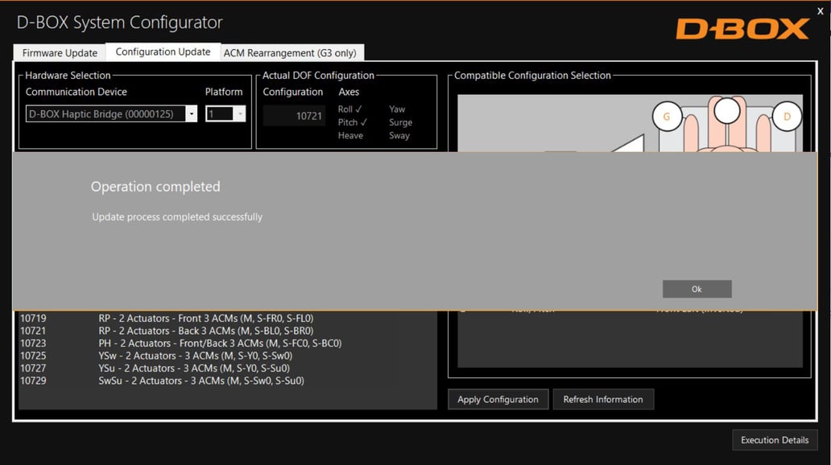Click the blank center circle in diagram
The height and width of the screenshot is (465, 831).
[x=727, y=110]
